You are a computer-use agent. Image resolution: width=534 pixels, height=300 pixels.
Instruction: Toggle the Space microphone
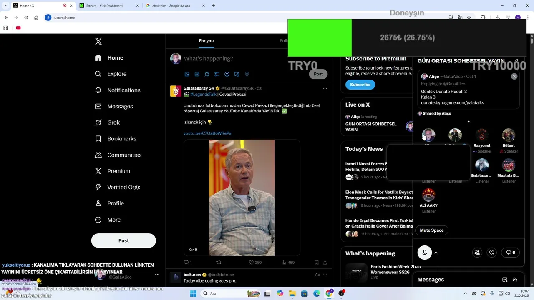coord(425,252)
